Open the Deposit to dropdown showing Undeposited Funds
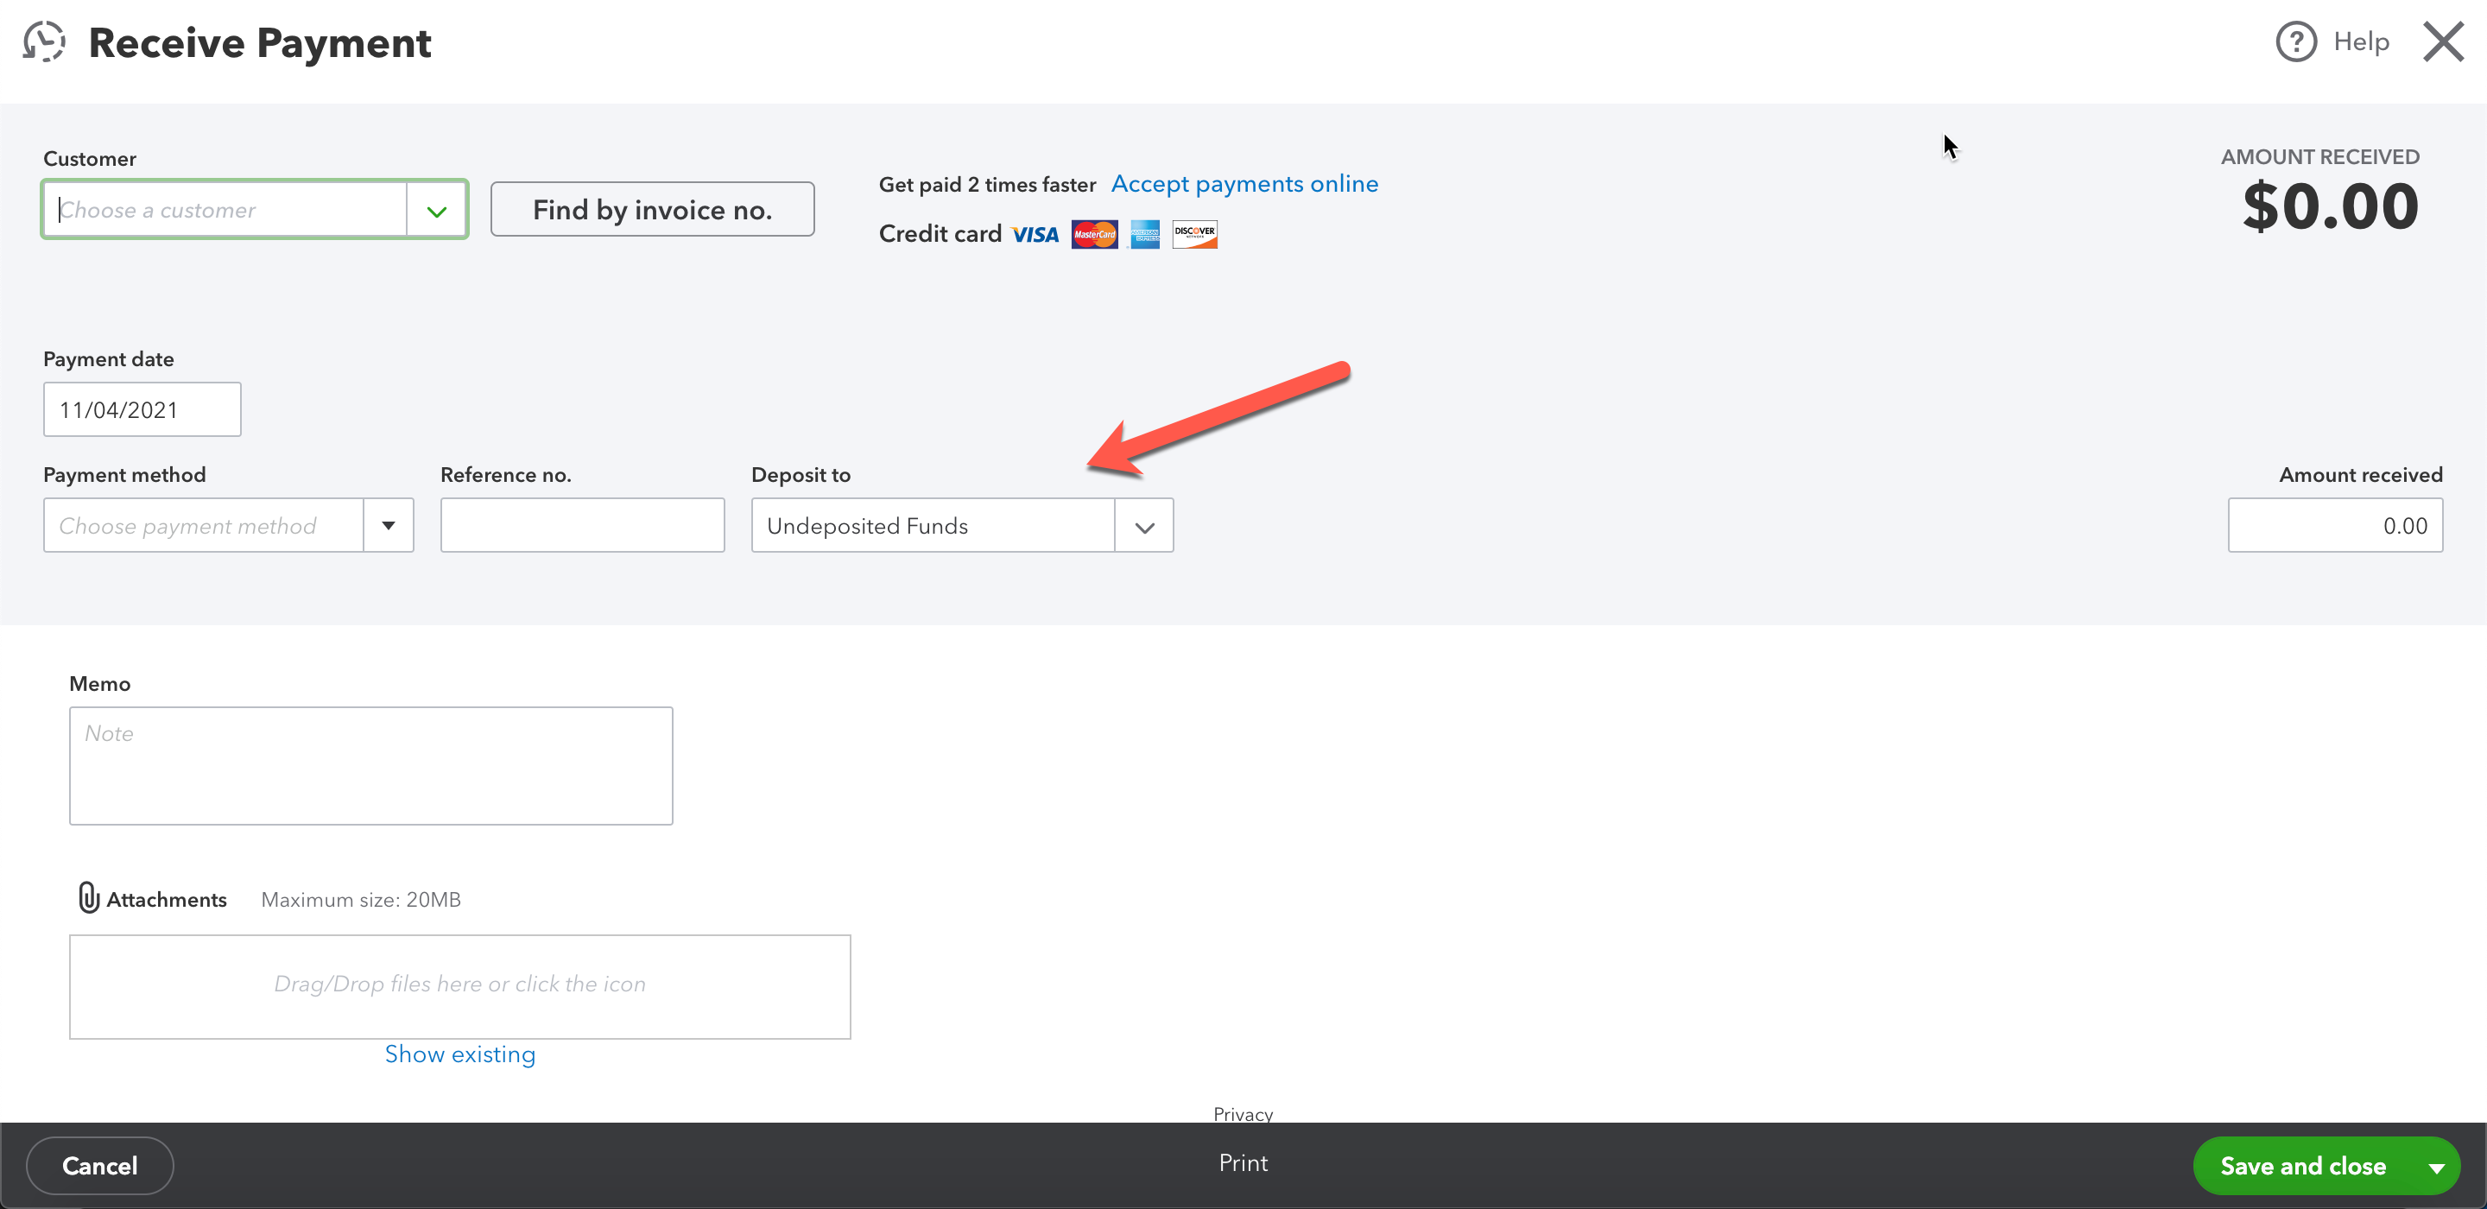Viewport: 2487px width, 1209px height. (1144, 524)
